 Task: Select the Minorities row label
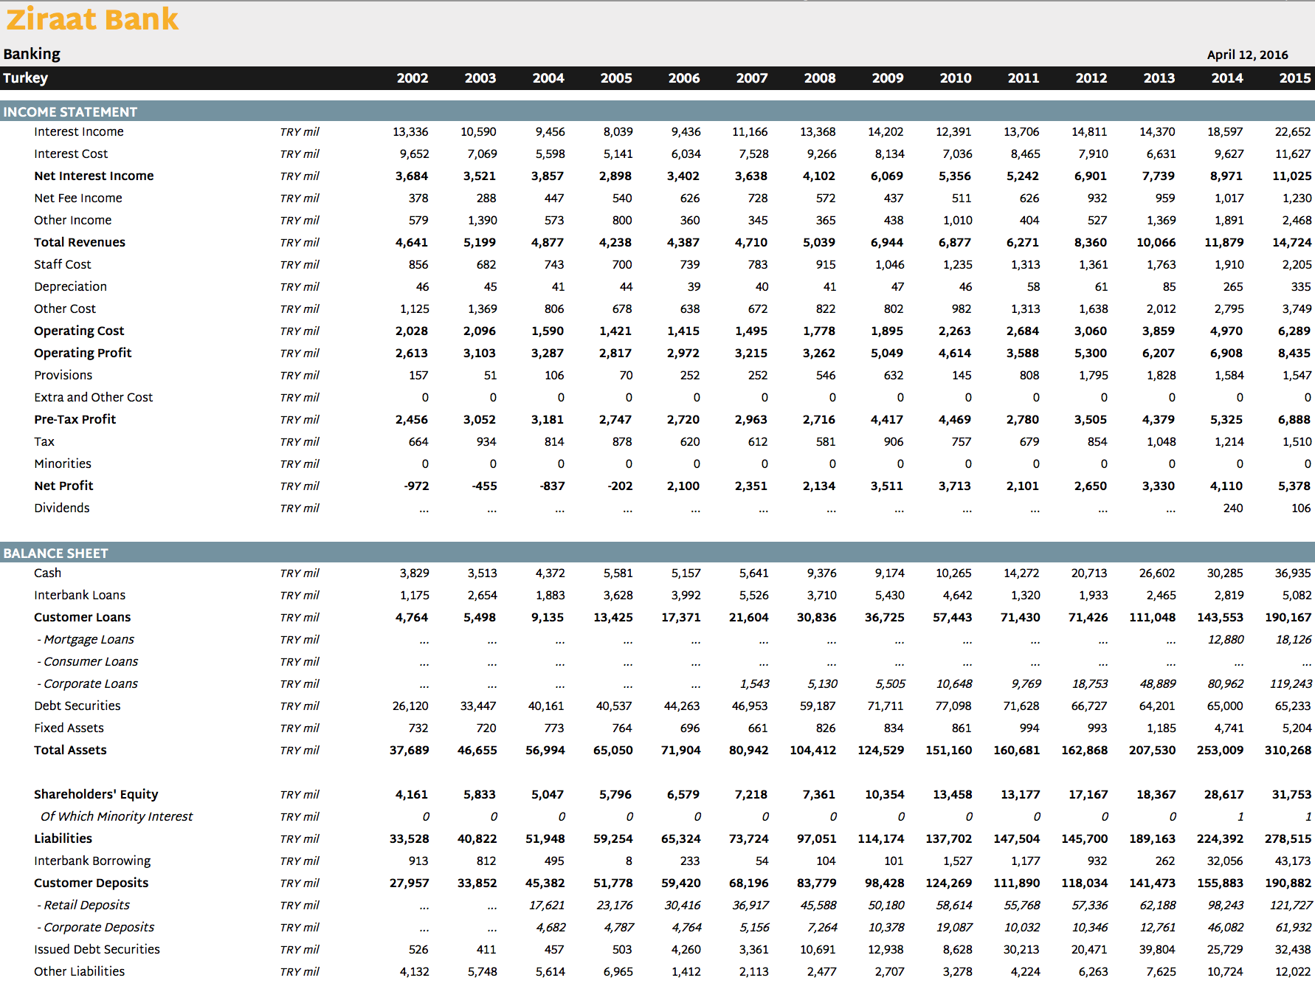(63, 464)
